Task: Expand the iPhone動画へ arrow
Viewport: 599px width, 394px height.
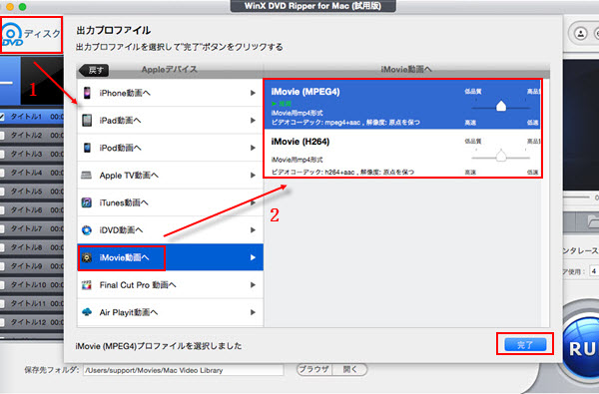Action: point(253,93)
